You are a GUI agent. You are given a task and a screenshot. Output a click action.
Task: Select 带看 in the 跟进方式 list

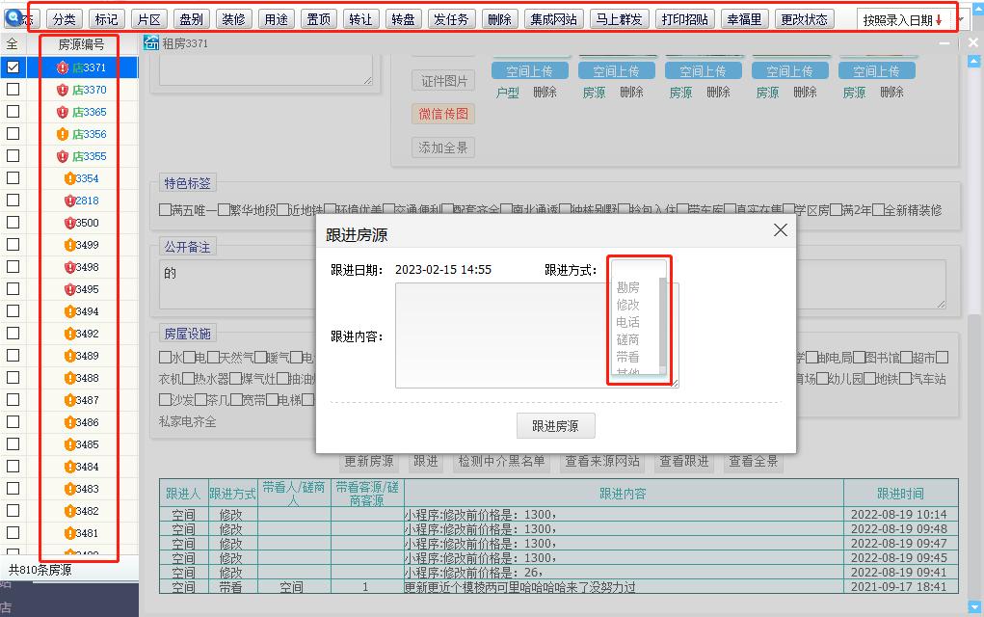pos(626,354)
